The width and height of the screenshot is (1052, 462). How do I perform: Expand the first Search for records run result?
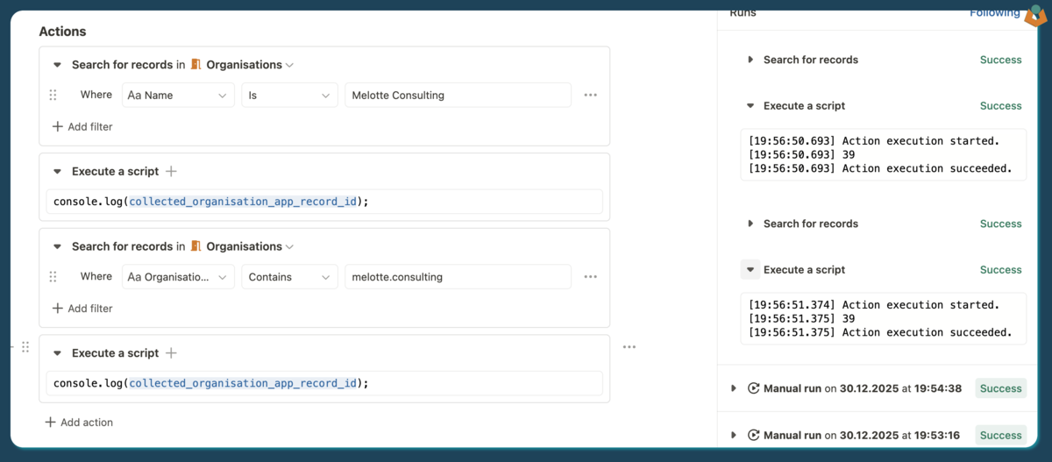click(x=750, y=60)
